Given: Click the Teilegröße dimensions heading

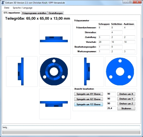Looking at the screenshot, I should point(38,18).
